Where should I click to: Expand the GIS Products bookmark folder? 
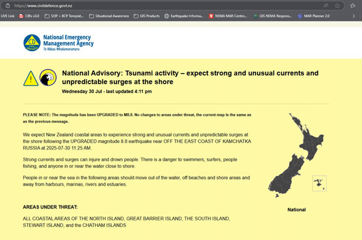click(x=147, y=16)
